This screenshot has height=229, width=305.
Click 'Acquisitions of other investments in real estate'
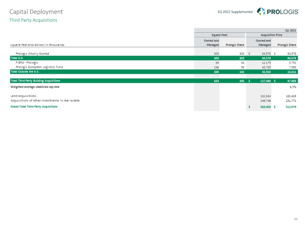coord(45,101)
